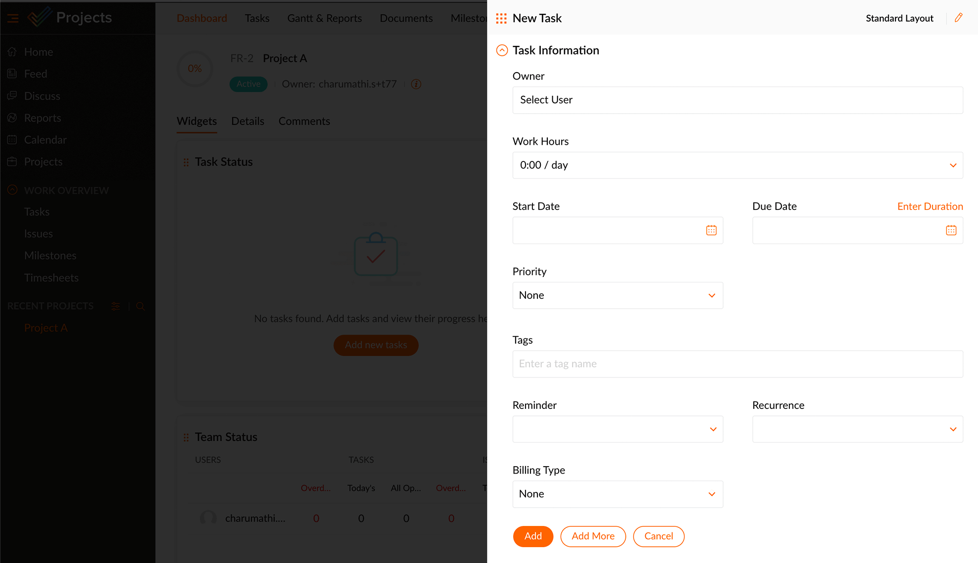This screenshot has width=978, height=563.
Task: Switch to the Comments tab
Action: click(x=304, y=121)
